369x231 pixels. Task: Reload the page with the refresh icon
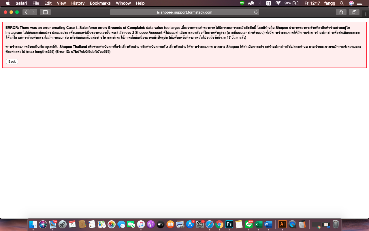(x=255, y=12)
